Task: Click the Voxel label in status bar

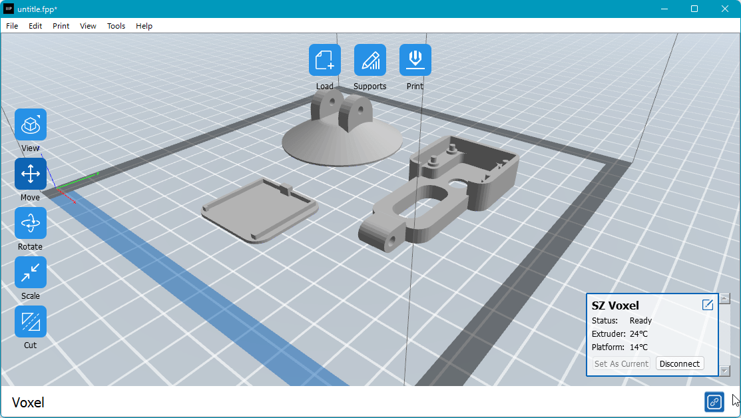Action: [28, 403]
